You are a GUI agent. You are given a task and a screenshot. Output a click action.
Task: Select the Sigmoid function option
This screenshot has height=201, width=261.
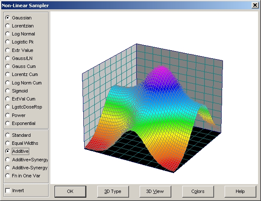click(x=8, y=91)
